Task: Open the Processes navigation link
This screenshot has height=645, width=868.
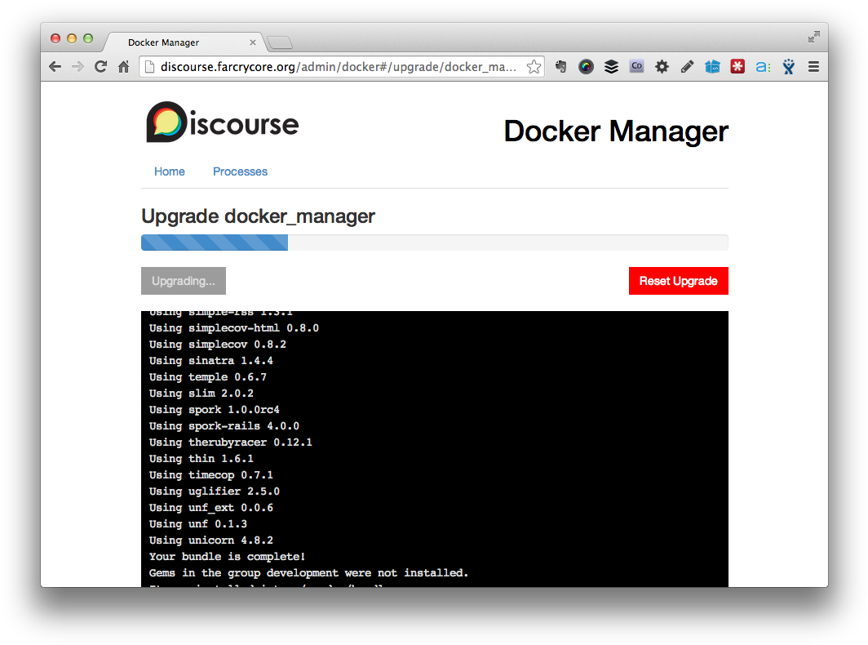Action: tap(240, 171)
